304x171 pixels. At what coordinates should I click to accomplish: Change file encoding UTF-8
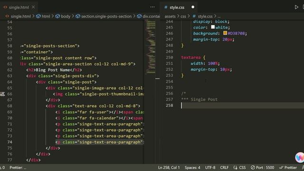coord(210,168)
